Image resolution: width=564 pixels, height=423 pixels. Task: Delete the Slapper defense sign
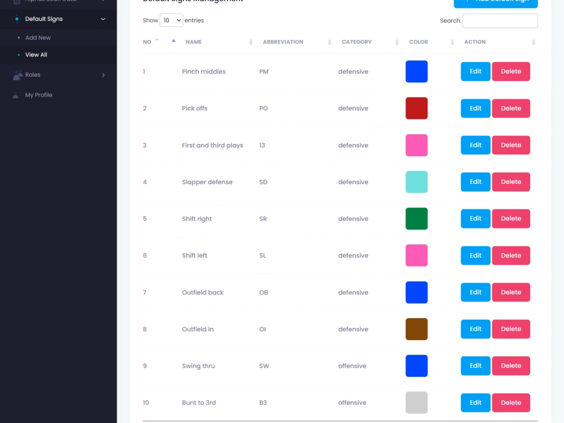click(511, 182)
